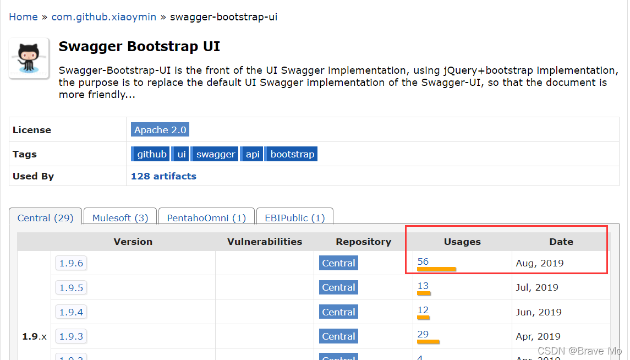This screenshot has height=360, width=630.
Task: Click the orange usage bar for 1.9.6
Action: pos(436,269)
